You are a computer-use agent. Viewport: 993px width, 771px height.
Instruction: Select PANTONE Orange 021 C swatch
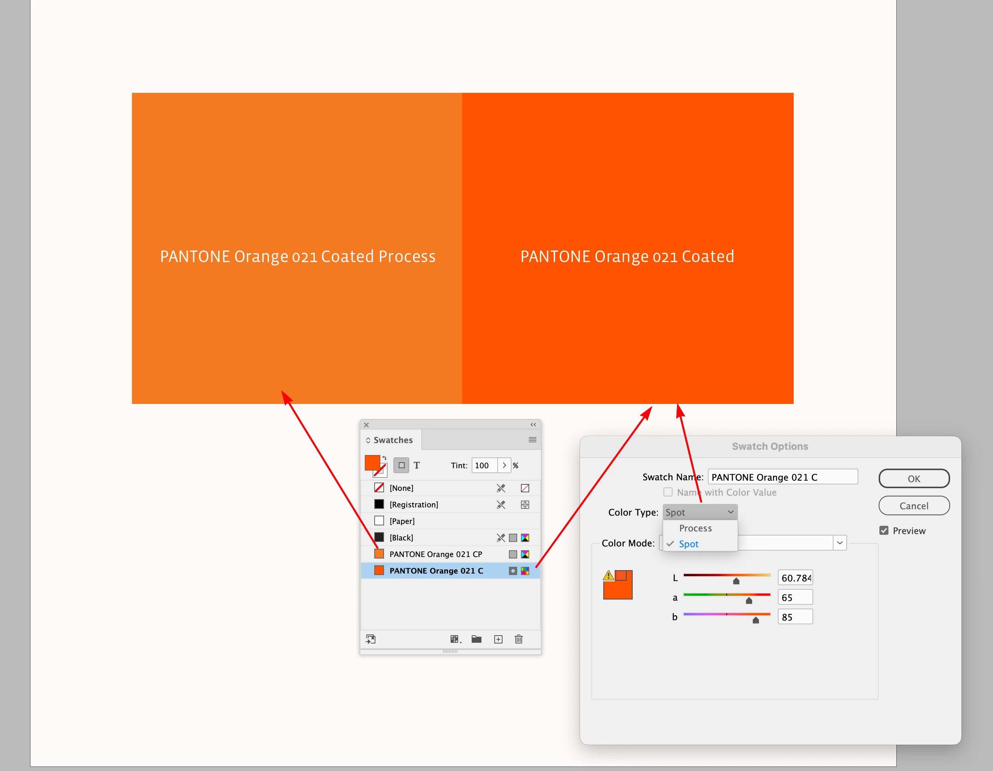[x=450, y=571]
